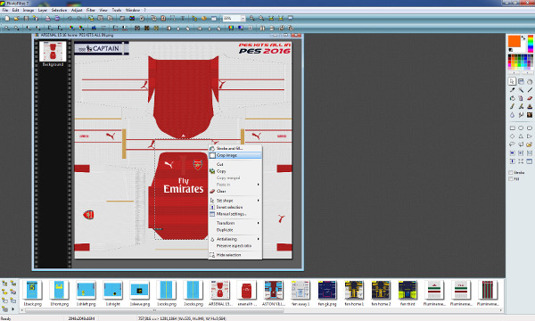
Task: Click the Print toolbar icon
Action: click(48, 19)
